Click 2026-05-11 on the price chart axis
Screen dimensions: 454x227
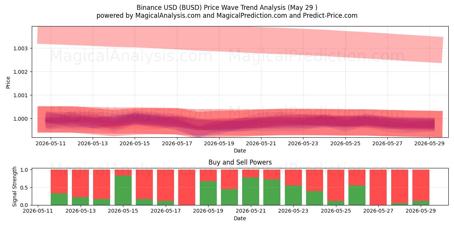pos(51,143)
